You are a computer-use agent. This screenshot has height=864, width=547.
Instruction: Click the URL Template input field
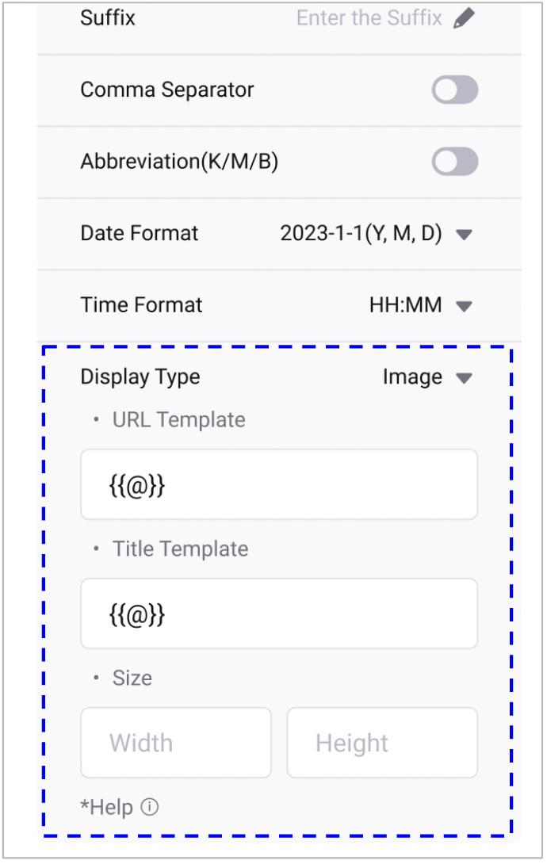coord(279,485)
